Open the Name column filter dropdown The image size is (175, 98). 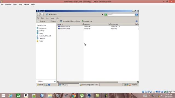point(83,24)
